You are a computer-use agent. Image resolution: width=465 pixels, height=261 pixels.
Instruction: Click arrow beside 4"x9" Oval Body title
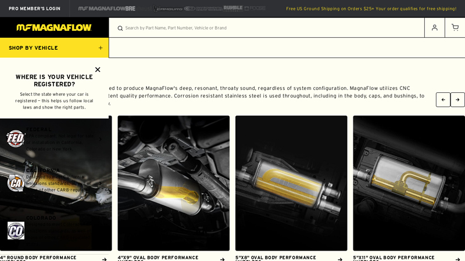click(x=223, y=259)
